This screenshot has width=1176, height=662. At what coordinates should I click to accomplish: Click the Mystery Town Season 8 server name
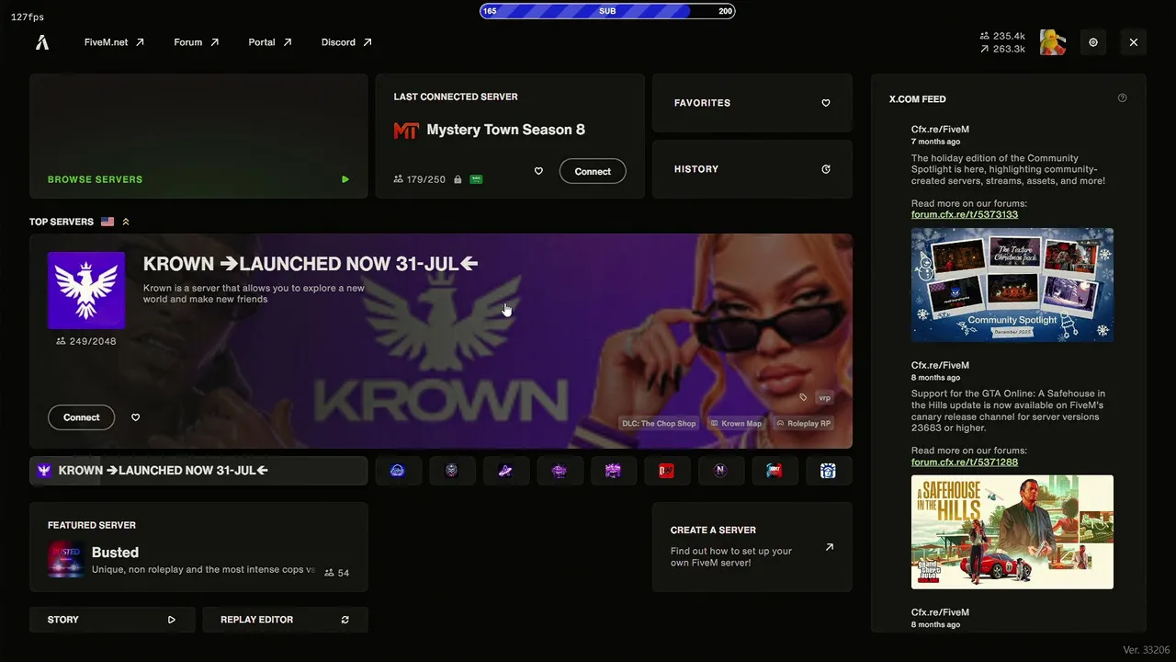[x=506, y=130]
